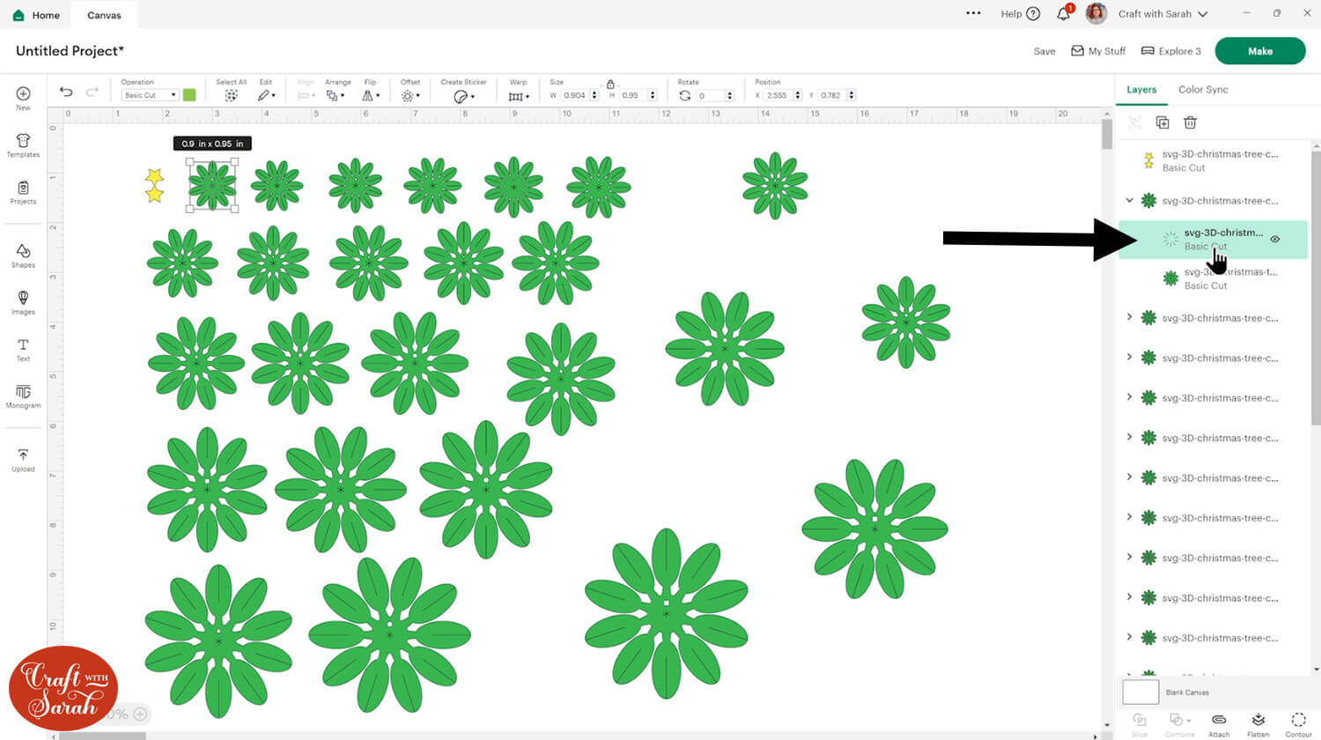1321x740 pixels.
Task: Open the Craft with Sarah account menu
Action: point(1162,14)
